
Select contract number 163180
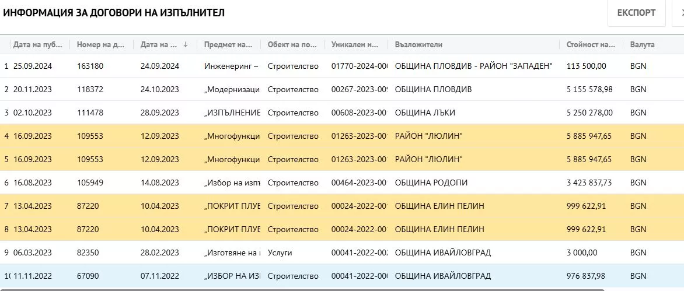click(90, 66)
